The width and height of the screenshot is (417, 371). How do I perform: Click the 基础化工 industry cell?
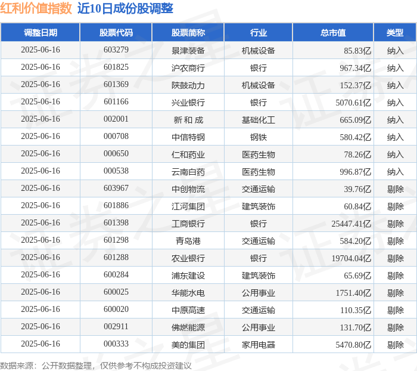tap(258, 120)
